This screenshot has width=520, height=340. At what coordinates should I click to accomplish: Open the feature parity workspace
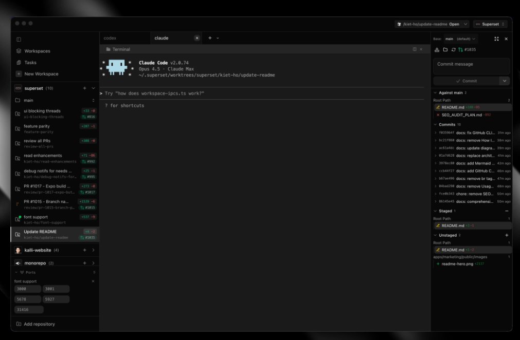(x=55, y=129)
